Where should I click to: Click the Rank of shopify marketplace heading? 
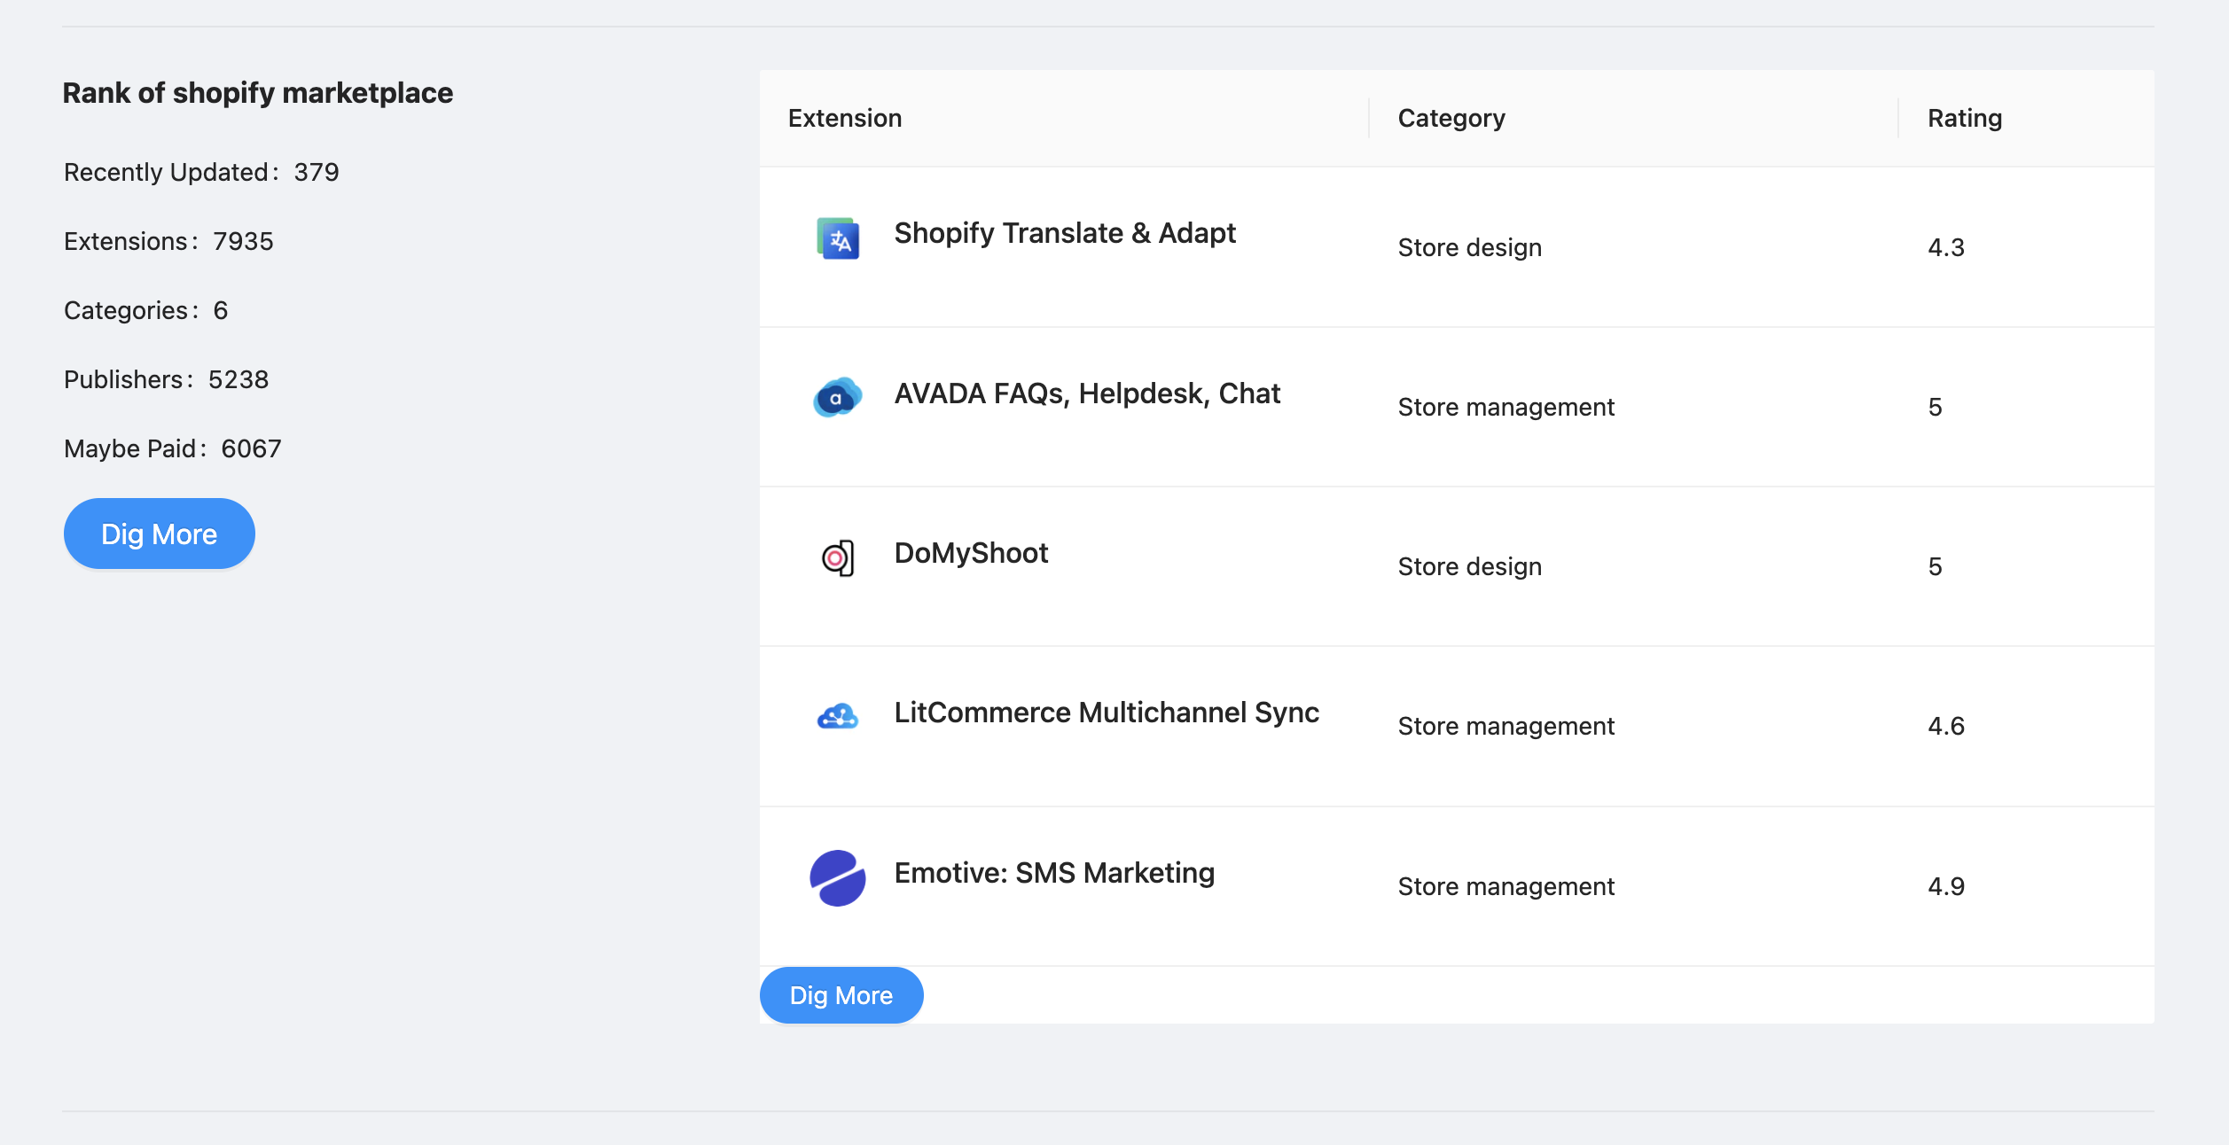pyautogui.click(x=258, y=93)
